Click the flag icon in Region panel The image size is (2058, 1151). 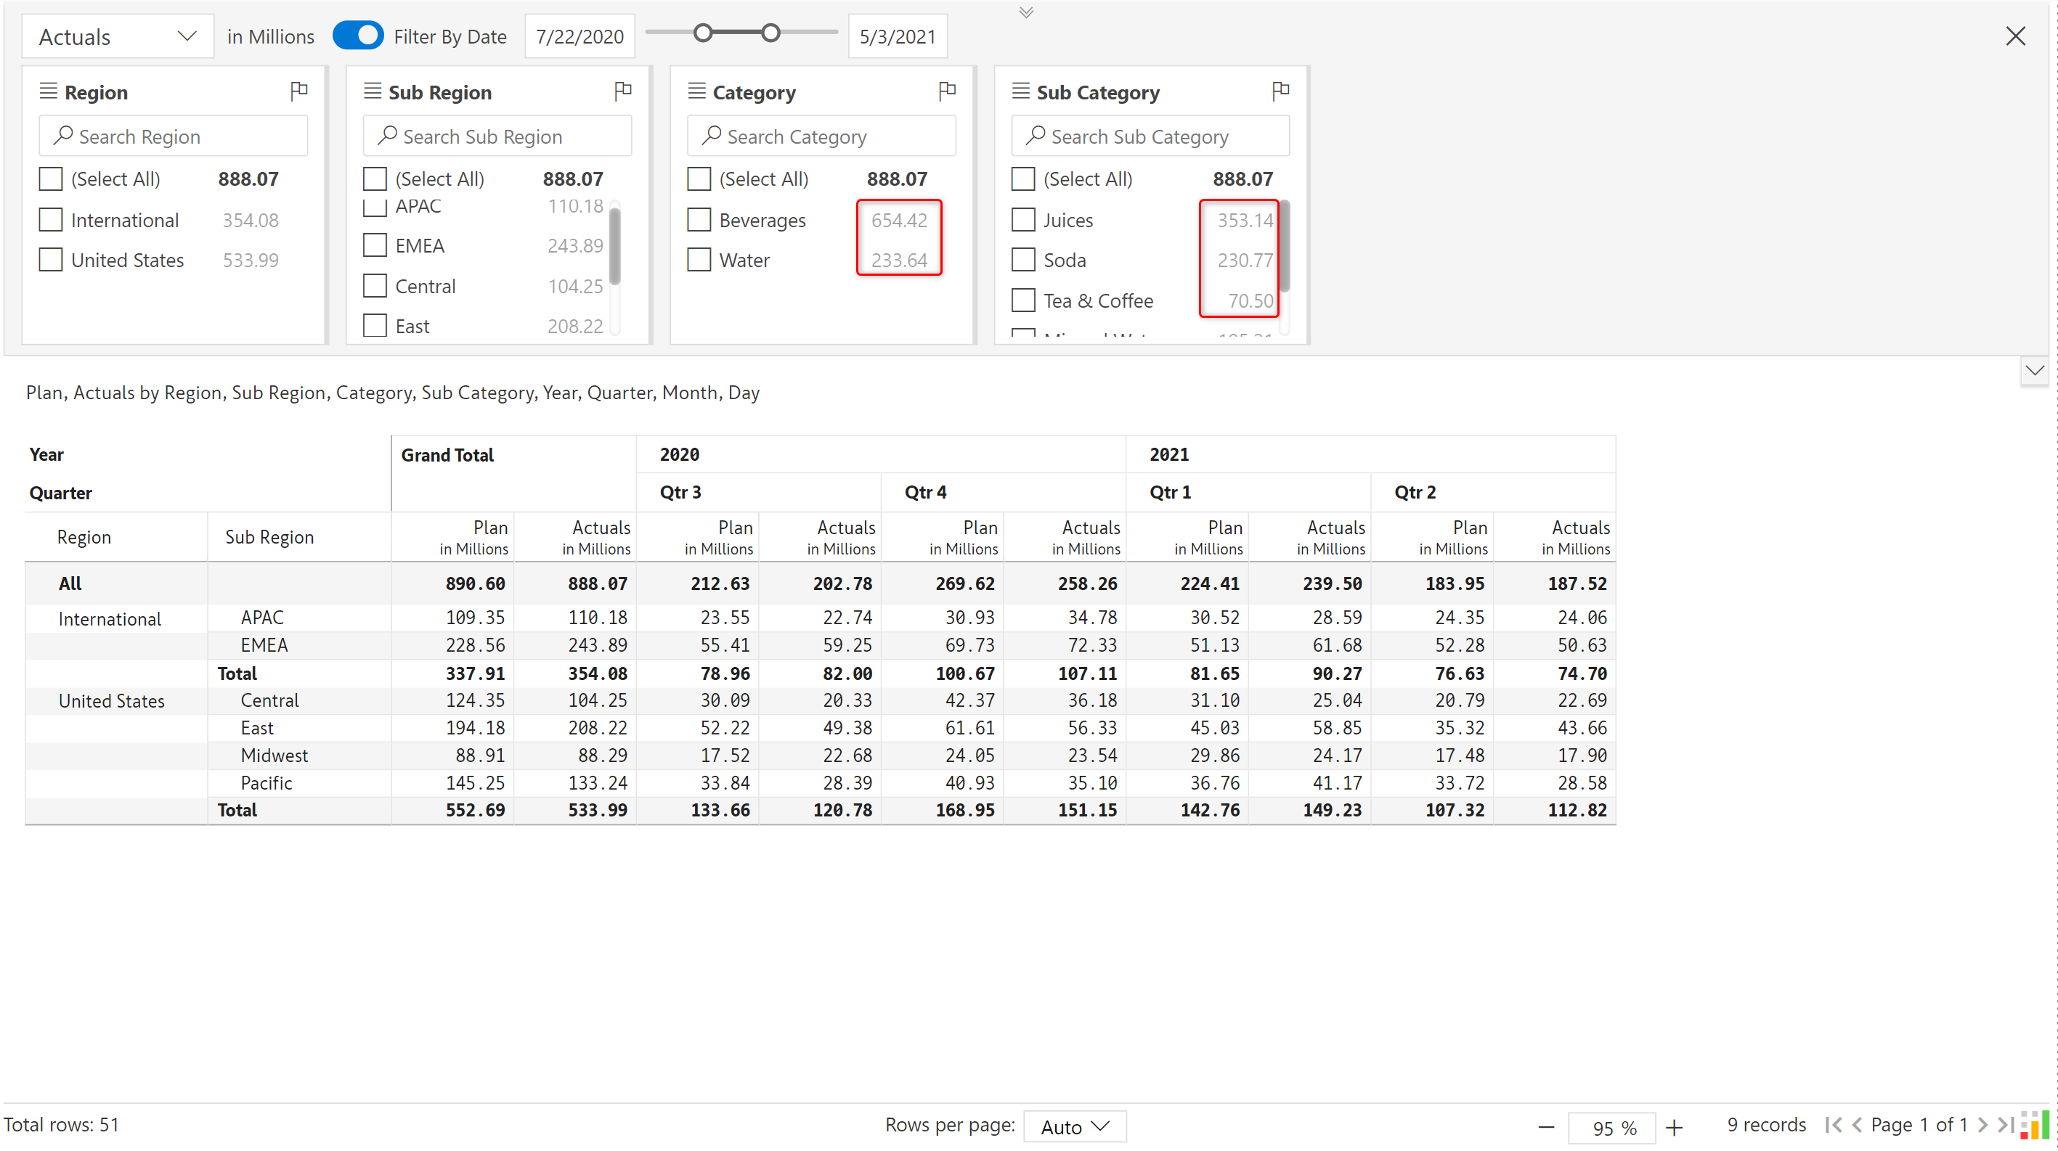coord(298,91)
